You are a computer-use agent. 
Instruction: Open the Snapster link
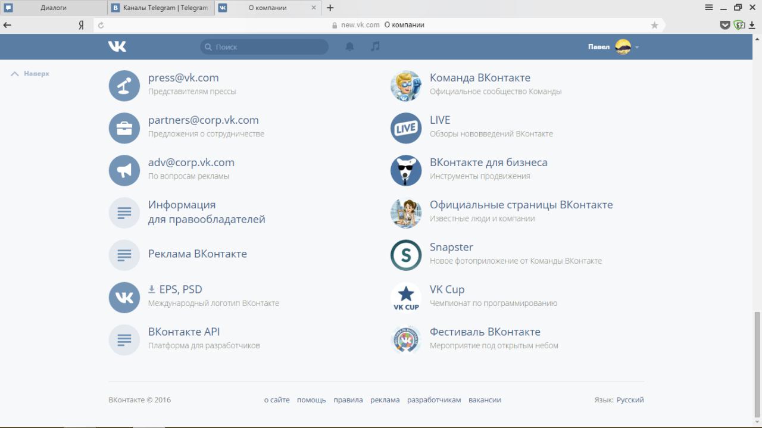click(x=451, y=247)
